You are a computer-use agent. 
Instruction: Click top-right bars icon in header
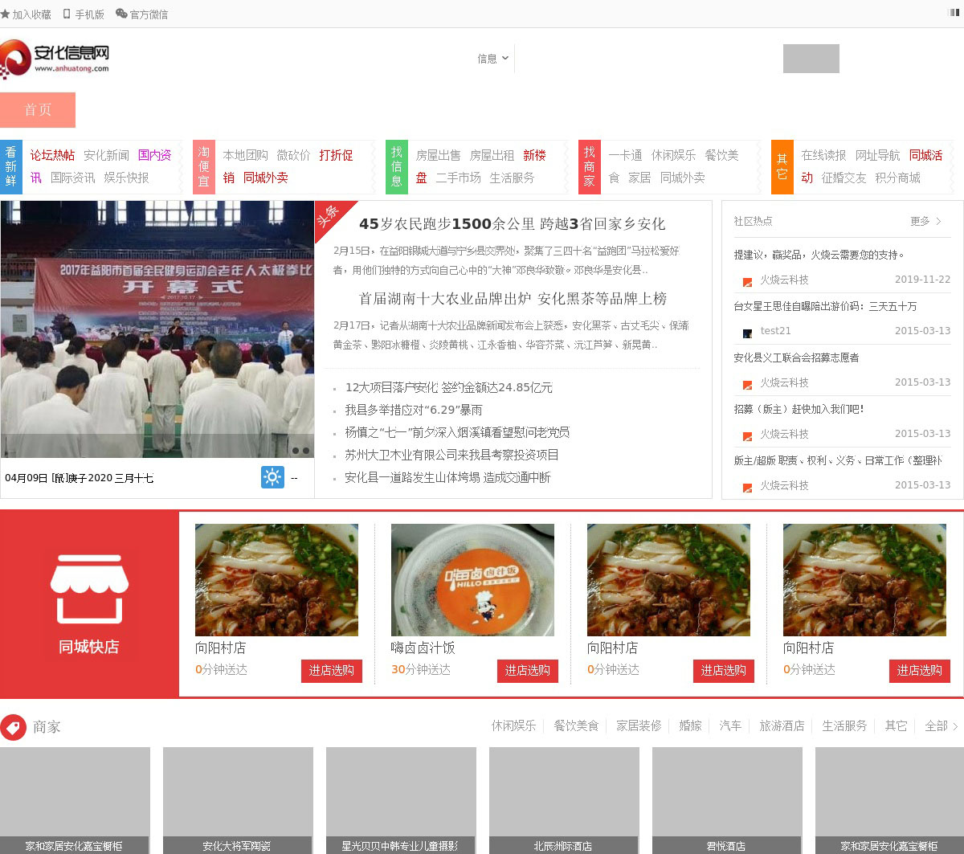[954, 13]
